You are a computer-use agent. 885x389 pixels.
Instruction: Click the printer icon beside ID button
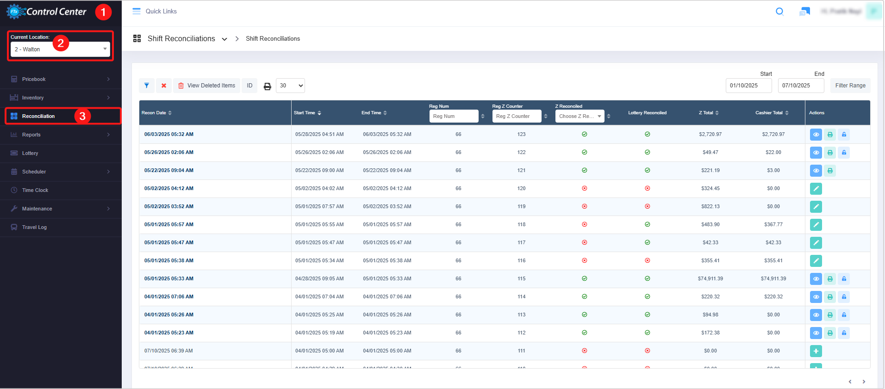tap(267, 86)
